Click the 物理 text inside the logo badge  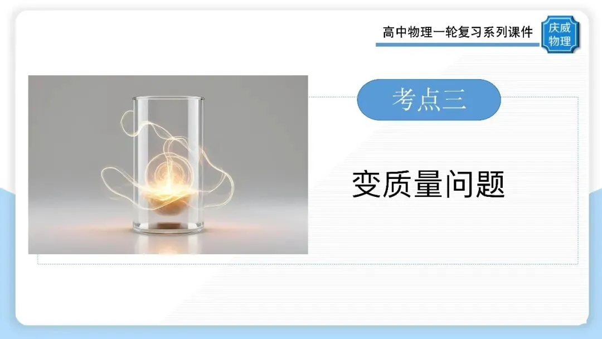[560, 41]
